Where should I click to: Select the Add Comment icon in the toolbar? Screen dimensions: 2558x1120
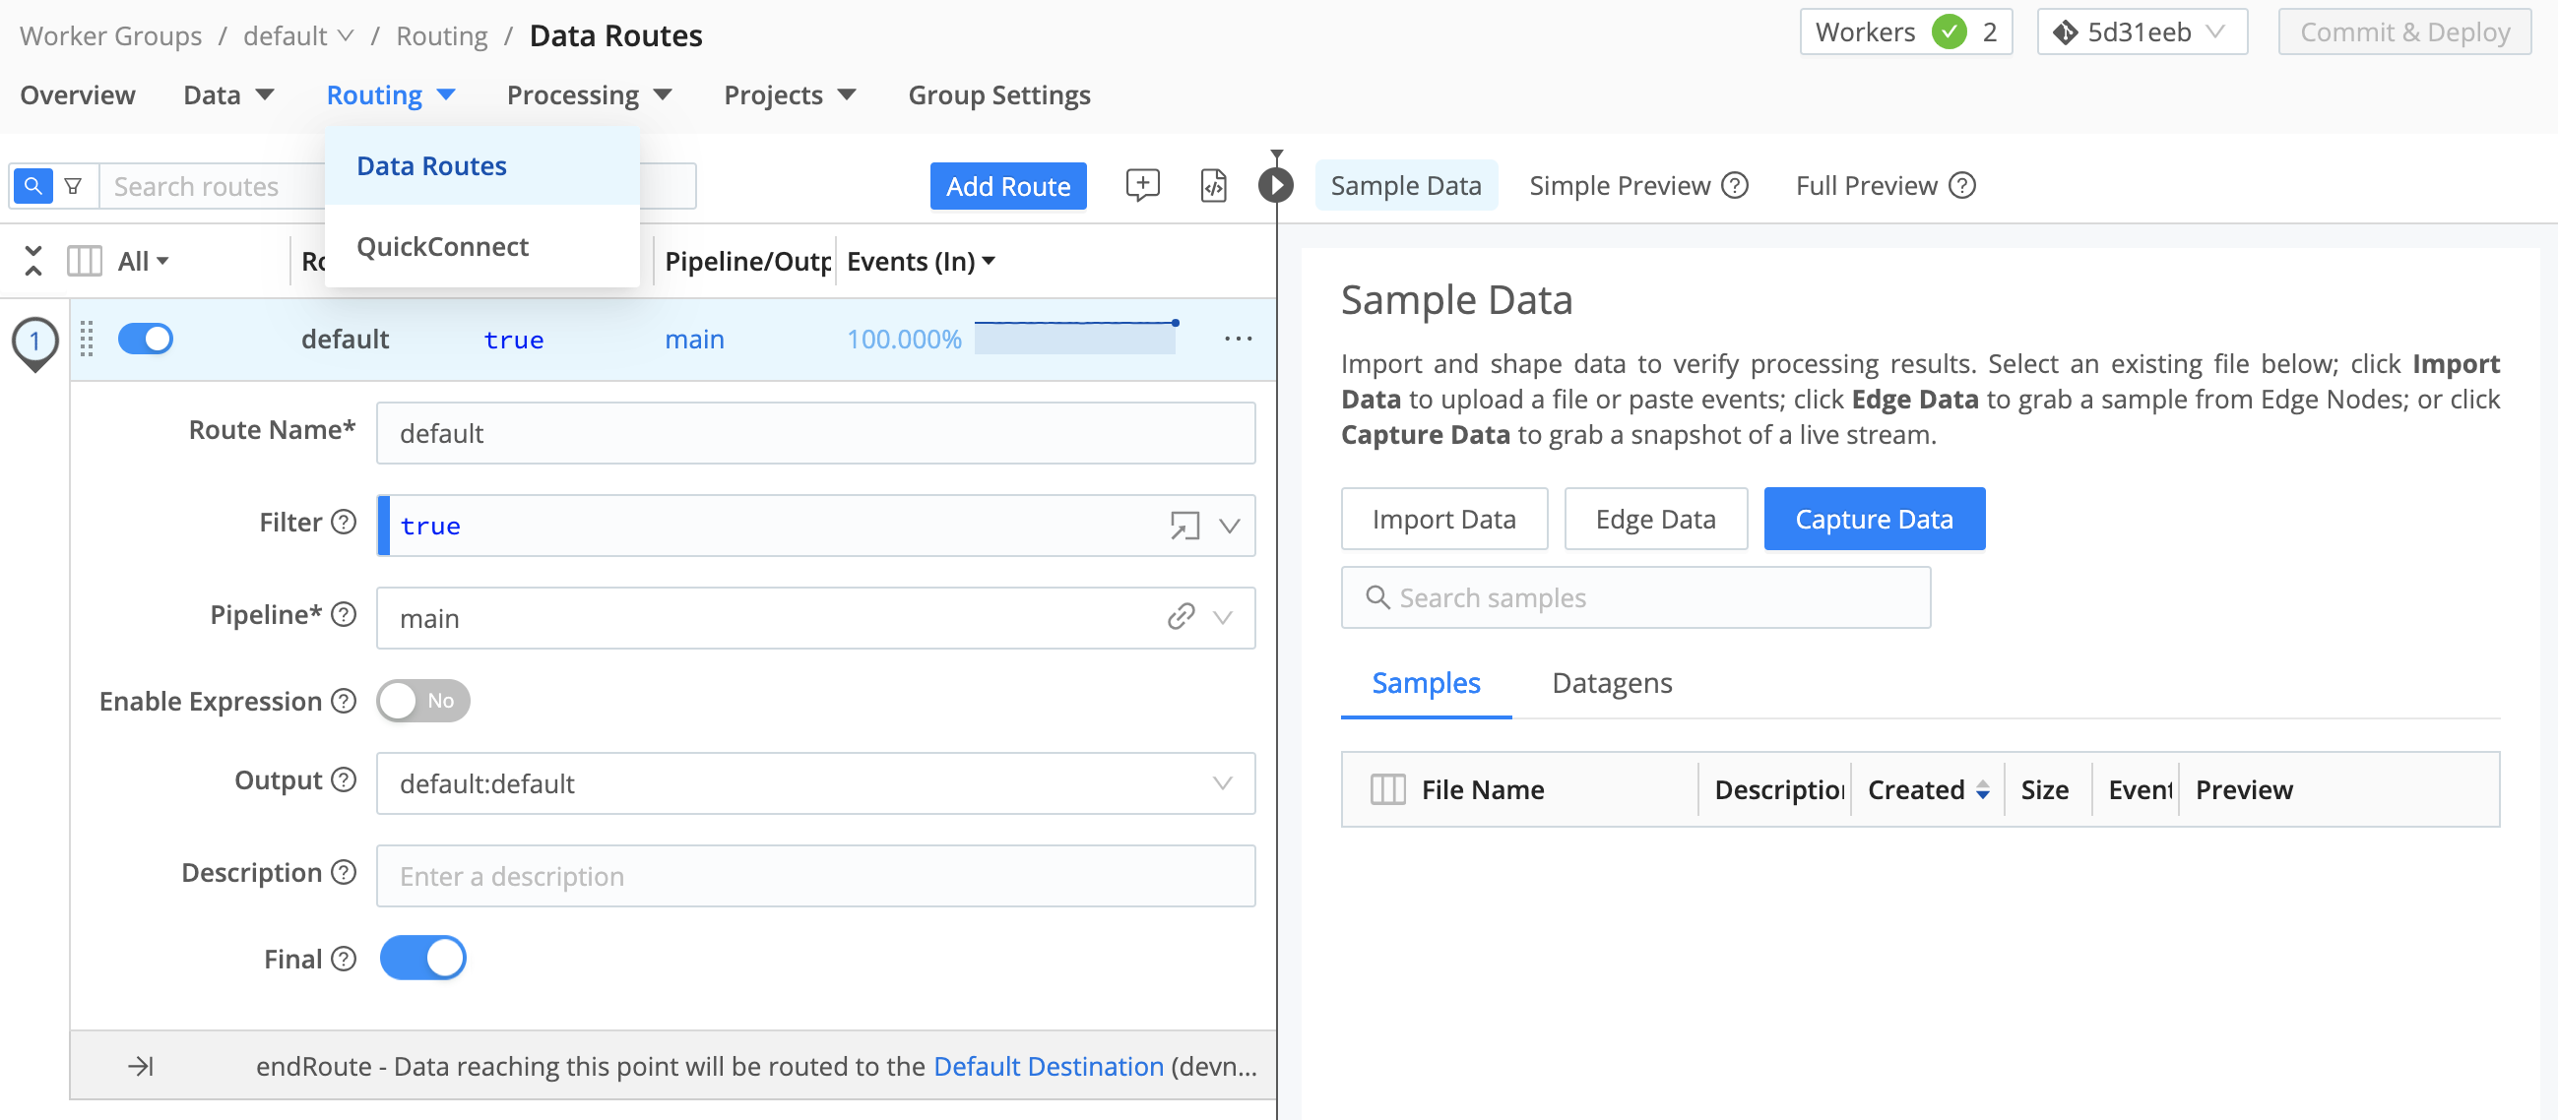(1142, 185)
